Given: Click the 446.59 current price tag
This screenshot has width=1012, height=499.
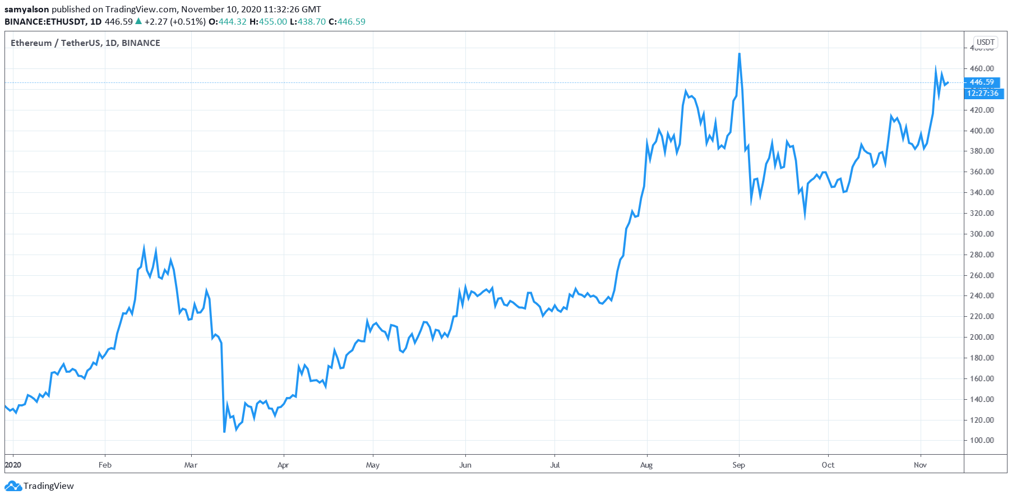Looking at the screenshot, I should 981,82.
